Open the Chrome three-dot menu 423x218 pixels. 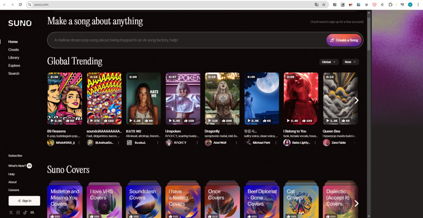(418, 5)
